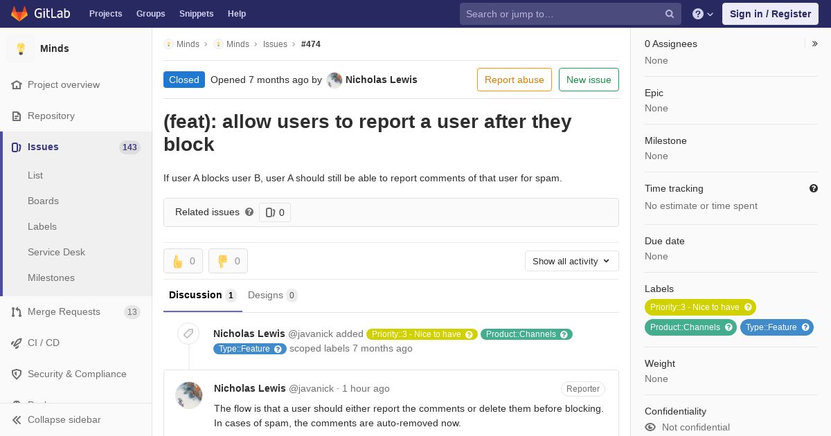Click the GitLab fox logo

point(19,14)
